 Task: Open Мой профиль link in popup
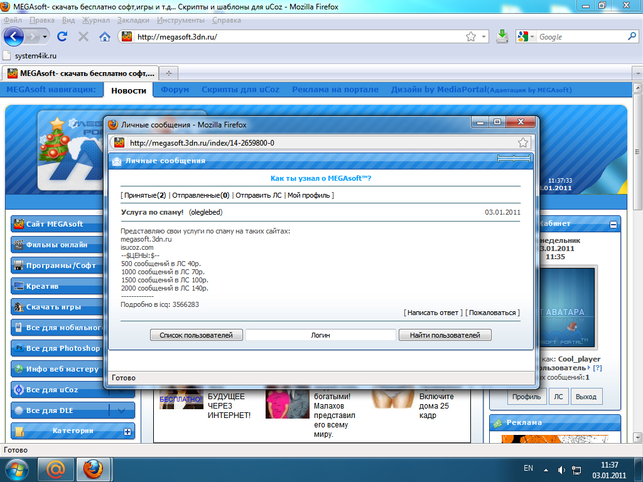click(308, 196)
